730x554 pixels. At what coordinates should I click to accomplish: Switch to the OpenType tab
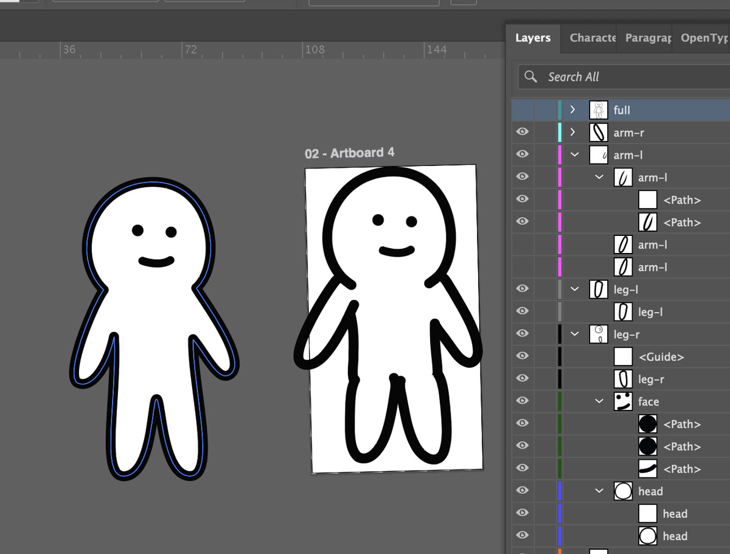[703, 38]
